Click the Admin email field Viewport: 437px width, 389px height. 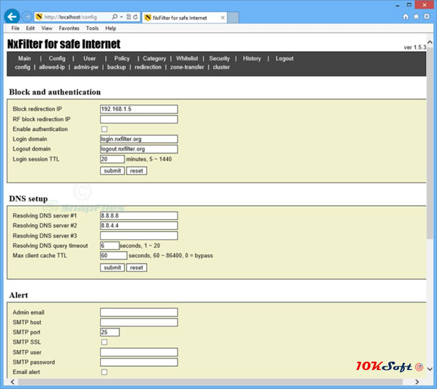pos(139,313)
